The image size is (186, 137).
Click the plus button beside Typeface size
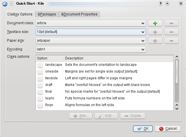point(155,32)
